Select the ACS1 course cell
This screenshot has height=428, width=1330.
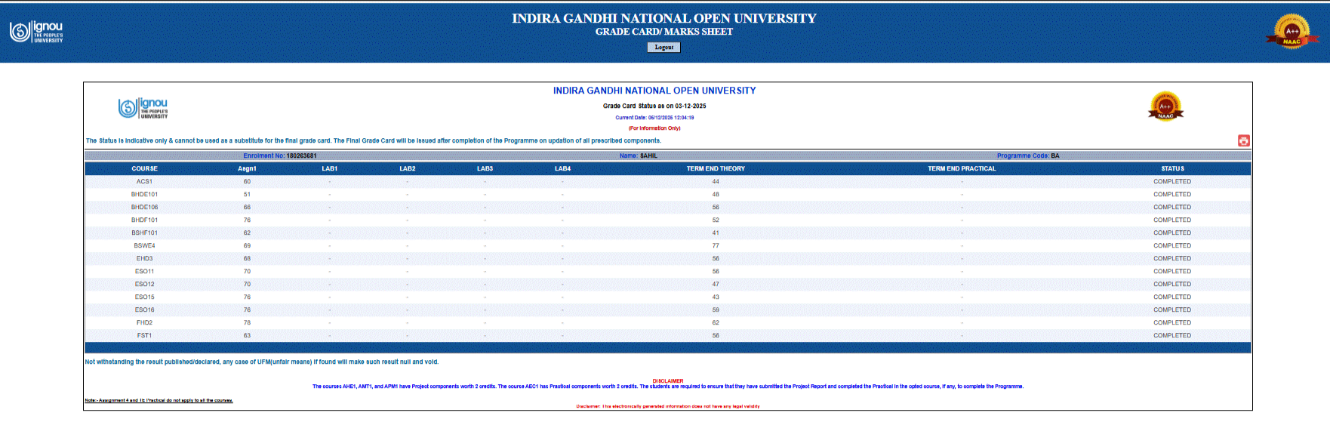[144, 181]
